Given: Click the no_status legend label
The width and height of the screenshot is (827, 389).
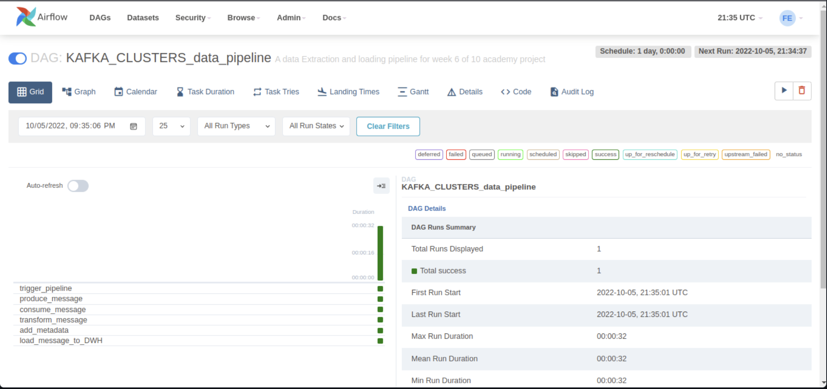Looking at the screenshot, I should [x=789, y=154].
